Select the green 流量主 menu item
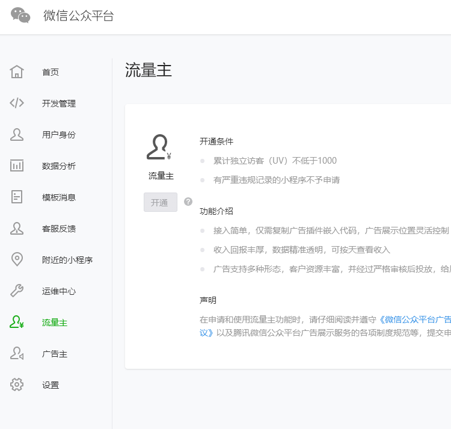The width and height of the screenshot is (451, 429). tap(55, 323)
